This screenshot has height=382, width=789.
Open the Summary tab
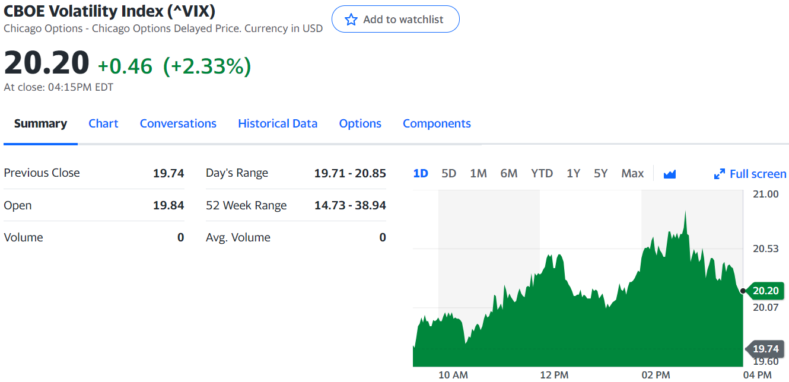(x=40, y=123)
